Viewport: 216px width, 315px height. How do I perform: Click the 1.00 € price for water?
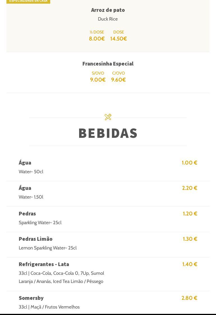189,163
